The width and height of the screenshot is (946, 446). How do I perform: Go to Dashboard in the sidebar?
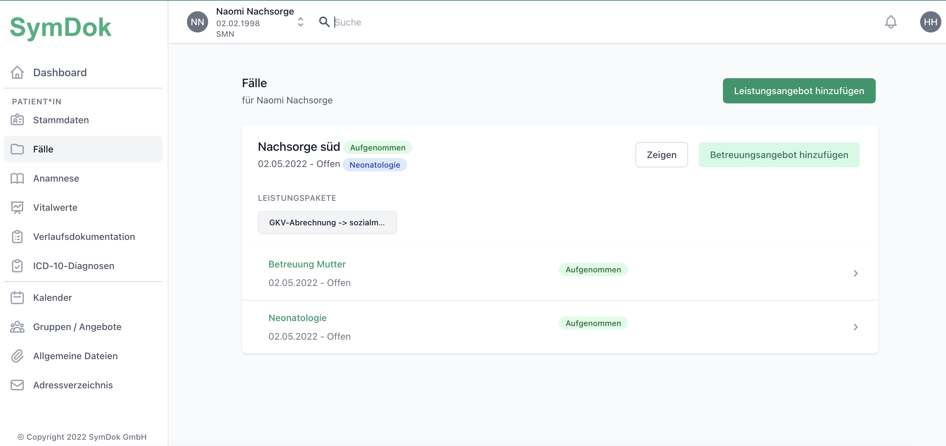(83, 73)
